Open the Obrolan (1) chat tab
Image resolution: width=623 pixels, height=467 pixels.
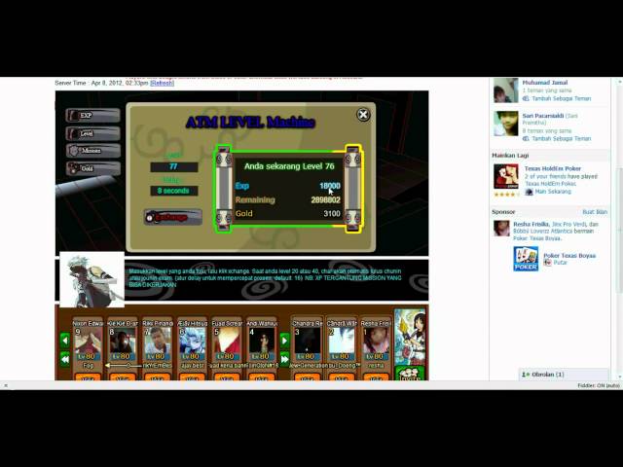pyautogui.click(x=564, y=375)
